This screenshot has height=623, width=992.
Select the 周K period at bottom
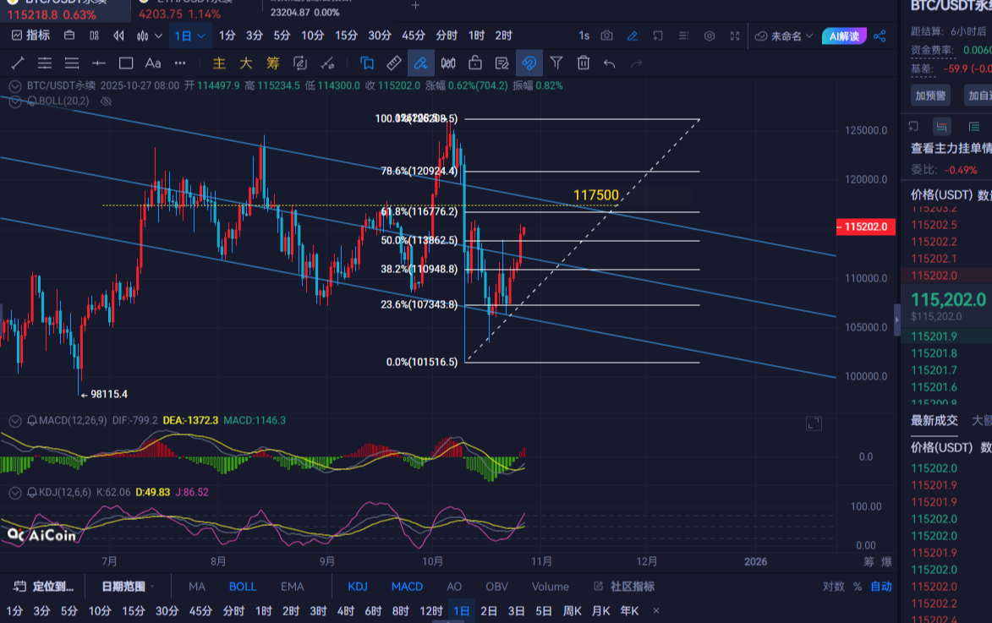pos(573,610)
